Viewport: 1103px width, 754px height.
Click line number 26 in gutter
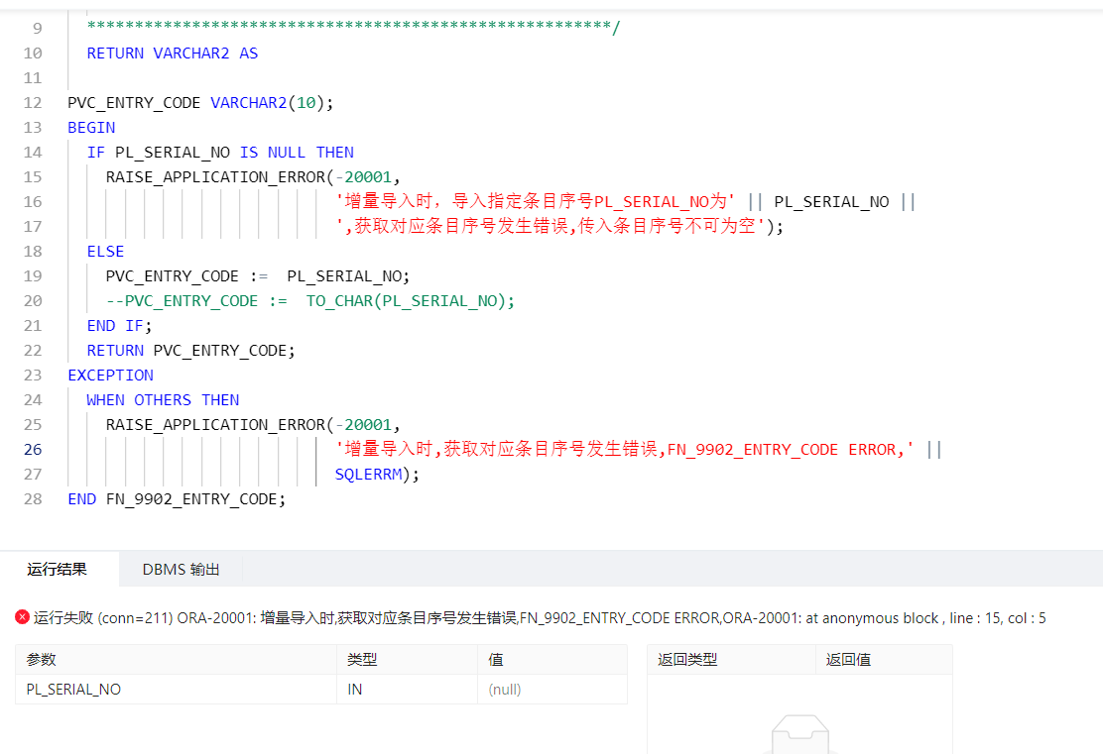click(33, 449)
